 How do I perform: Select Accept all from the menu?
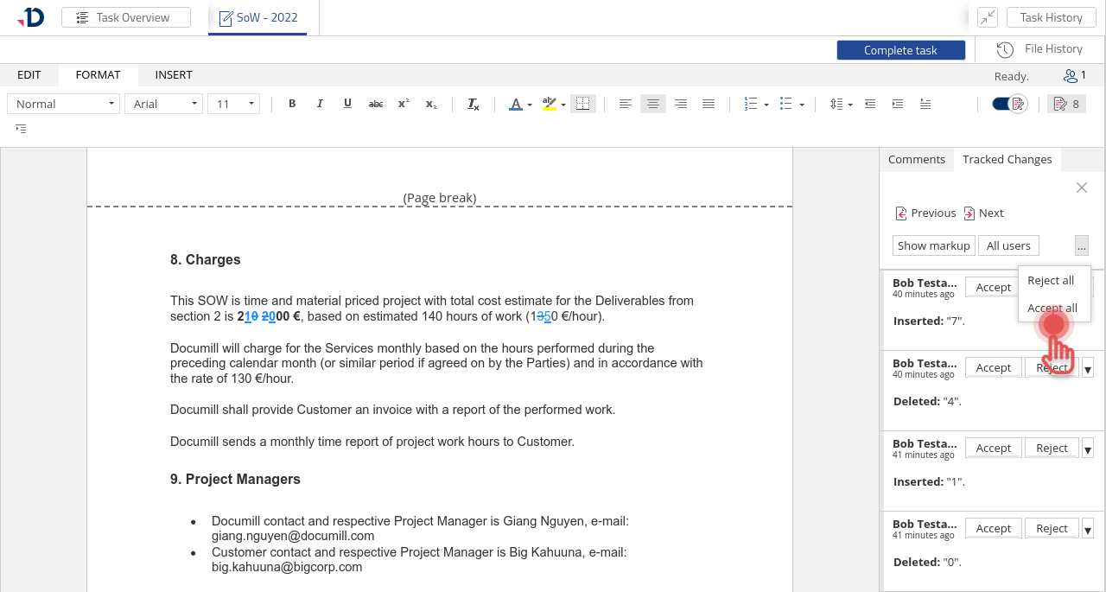[1052, 309]
